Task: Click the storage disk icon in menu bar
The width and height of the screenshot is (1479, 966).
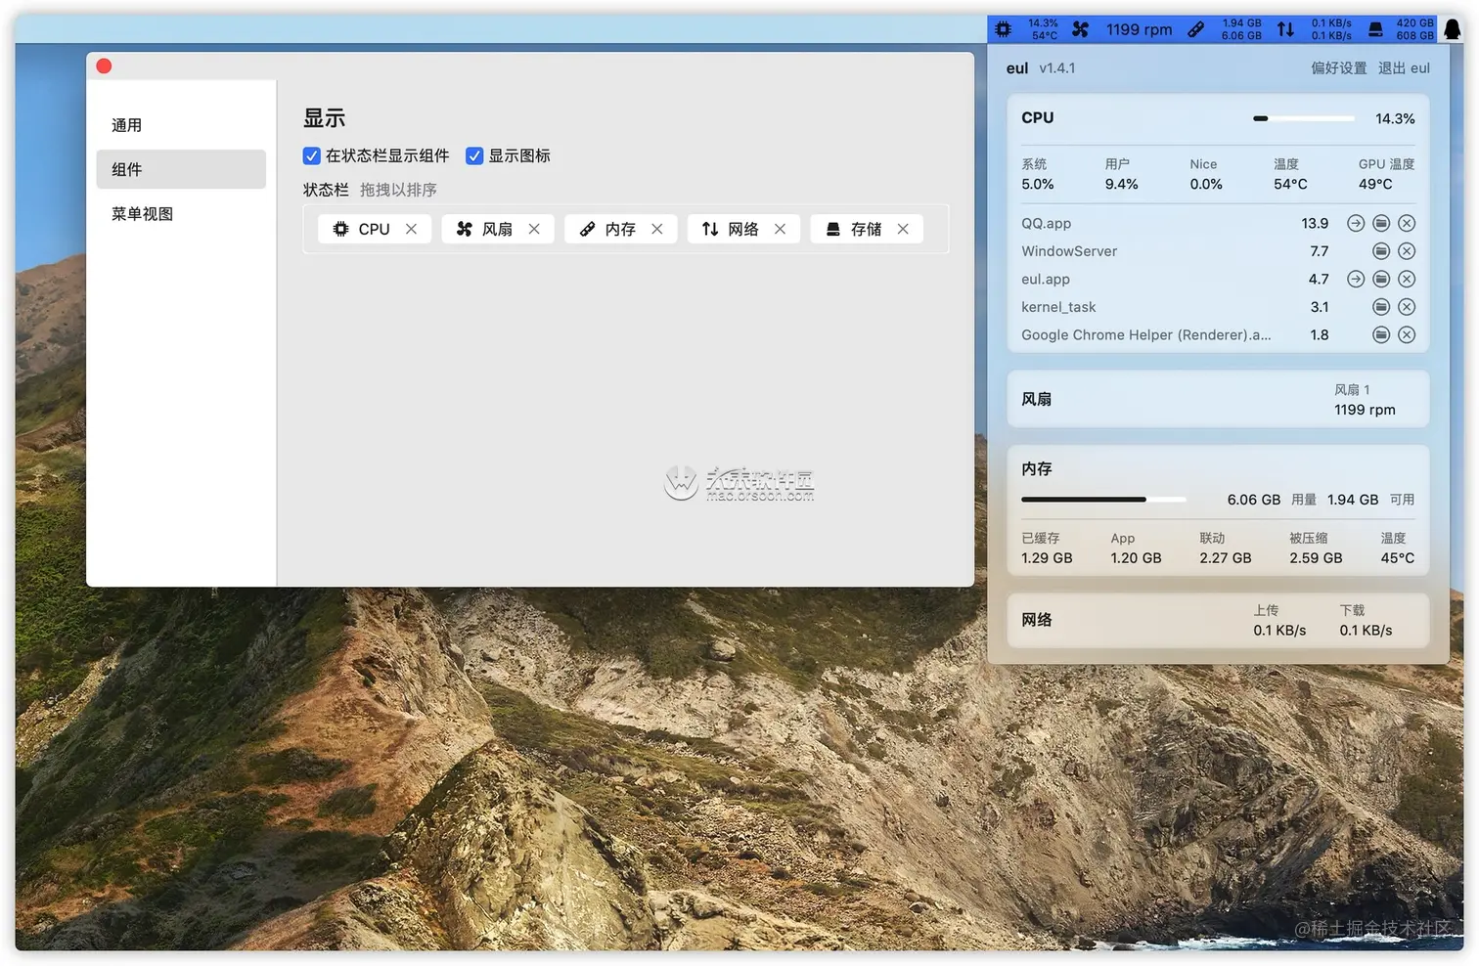Action: pos(1375,29)
